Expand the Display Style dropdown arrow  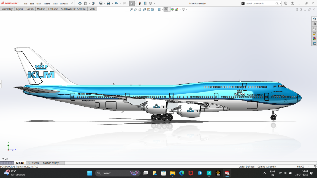pos(163,9)
